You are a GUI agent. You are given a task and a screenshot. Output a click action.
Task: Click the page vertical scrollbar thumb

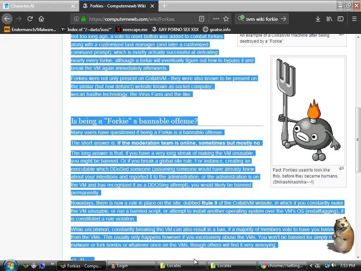pos(357,140)
